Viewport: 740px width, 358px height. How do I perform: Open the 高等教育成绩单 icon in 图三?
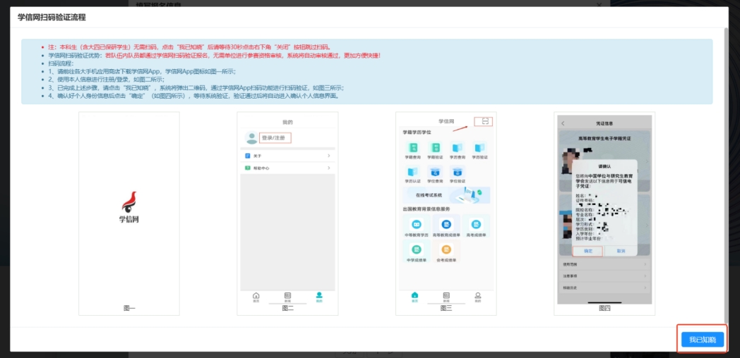coord(446,224)
